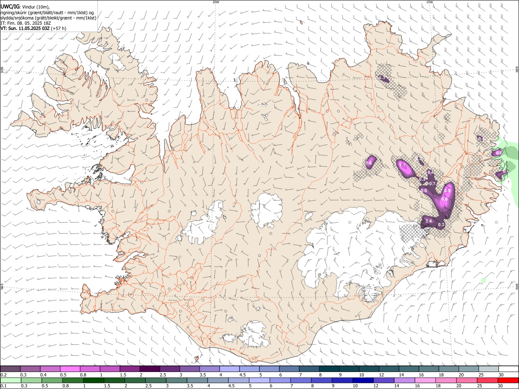519x389 pixels.
Task: Click the bright red above-30 lower legend swatch
Action: pos(508,380)
